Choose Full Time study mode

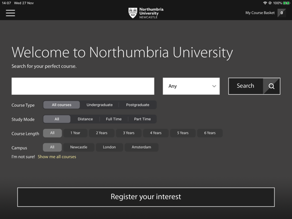[114, 119]
